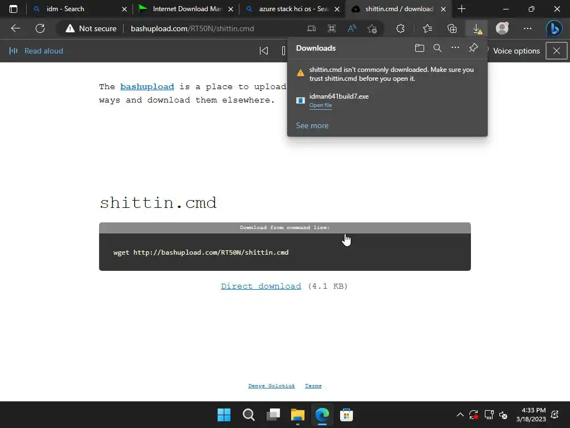Open Windows taskbar Search
The image size is (570, 428).
(249, 415)
